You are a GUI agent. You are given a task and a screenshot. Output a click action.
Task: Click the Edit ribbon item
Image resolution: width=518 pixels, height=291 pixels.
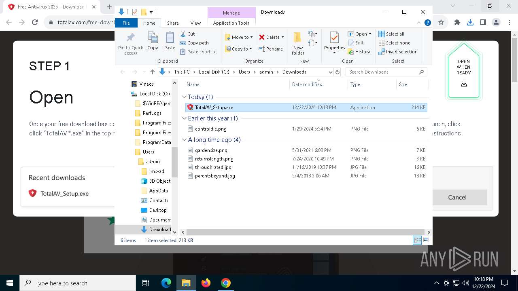[355, 43]
